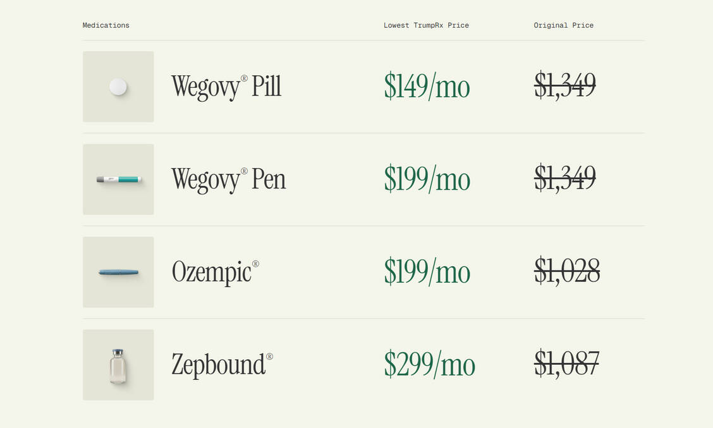Click the crossed-out $1,087 Zepbound price

pyautogui.click(x=566, y=364)
